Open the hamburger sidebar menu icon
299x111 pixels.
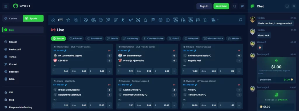pos(6,6)
